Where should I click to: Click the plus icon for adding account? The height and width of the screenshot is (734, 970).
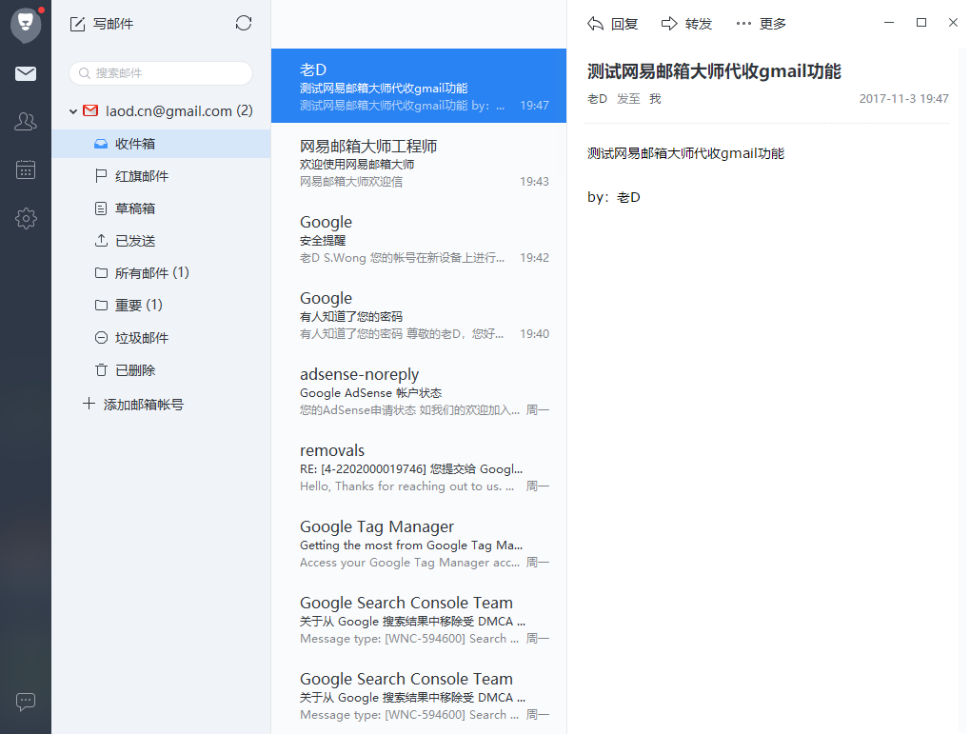[x=89, y=404]
